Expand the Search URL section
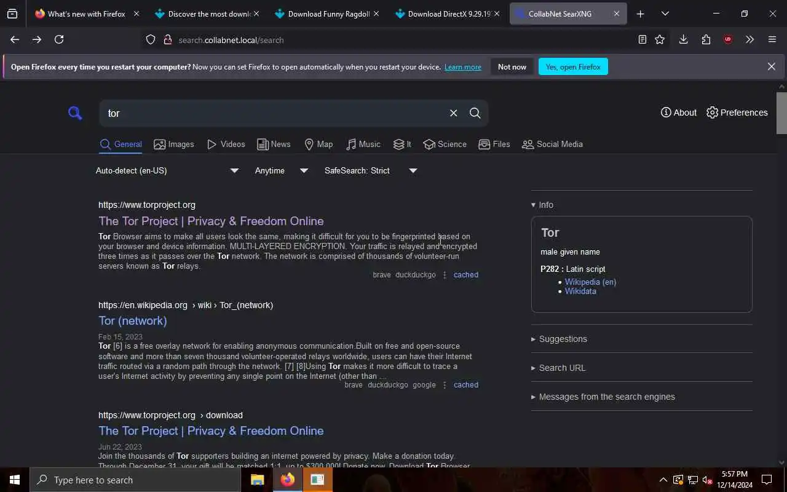The image size is (787, 492). pyautogui.click(x=558, y=368)
